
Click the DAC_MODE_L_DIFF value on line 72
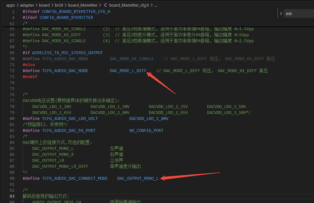tap(128, 71)
